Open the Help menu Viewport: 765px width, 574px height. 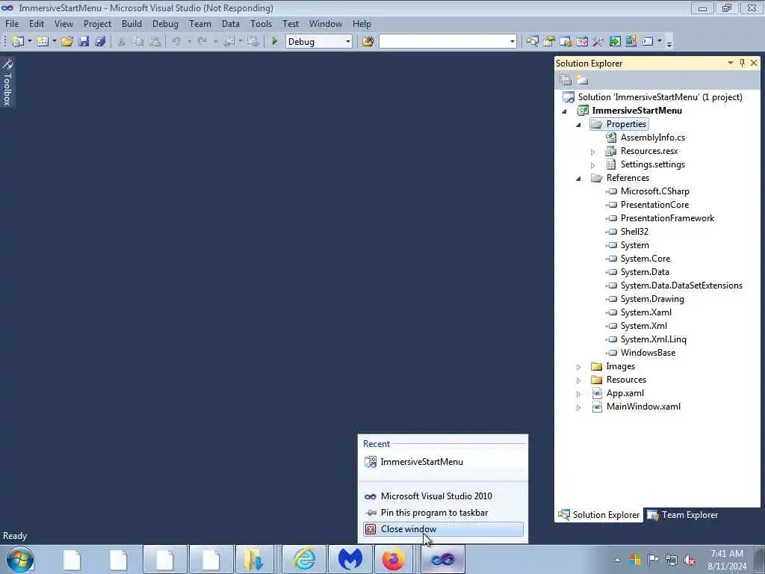pyautogui.click(x=362, y=23)
